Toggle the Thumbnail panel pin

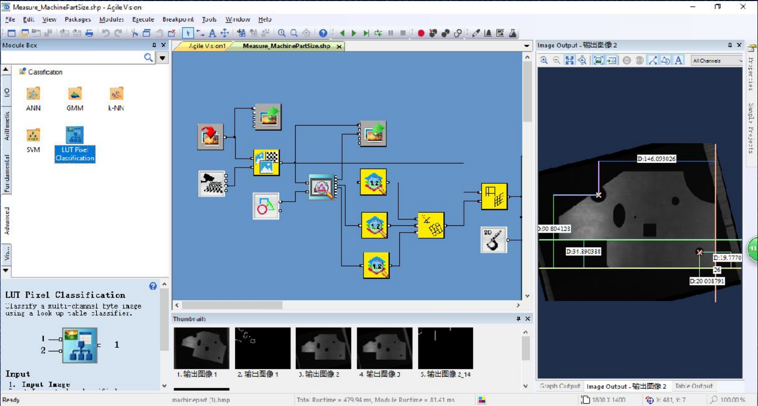pos(519,319)
